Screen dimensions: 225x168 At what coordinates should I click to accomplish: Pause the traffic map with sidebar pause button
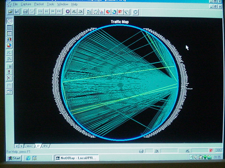(x=9, y=66)
